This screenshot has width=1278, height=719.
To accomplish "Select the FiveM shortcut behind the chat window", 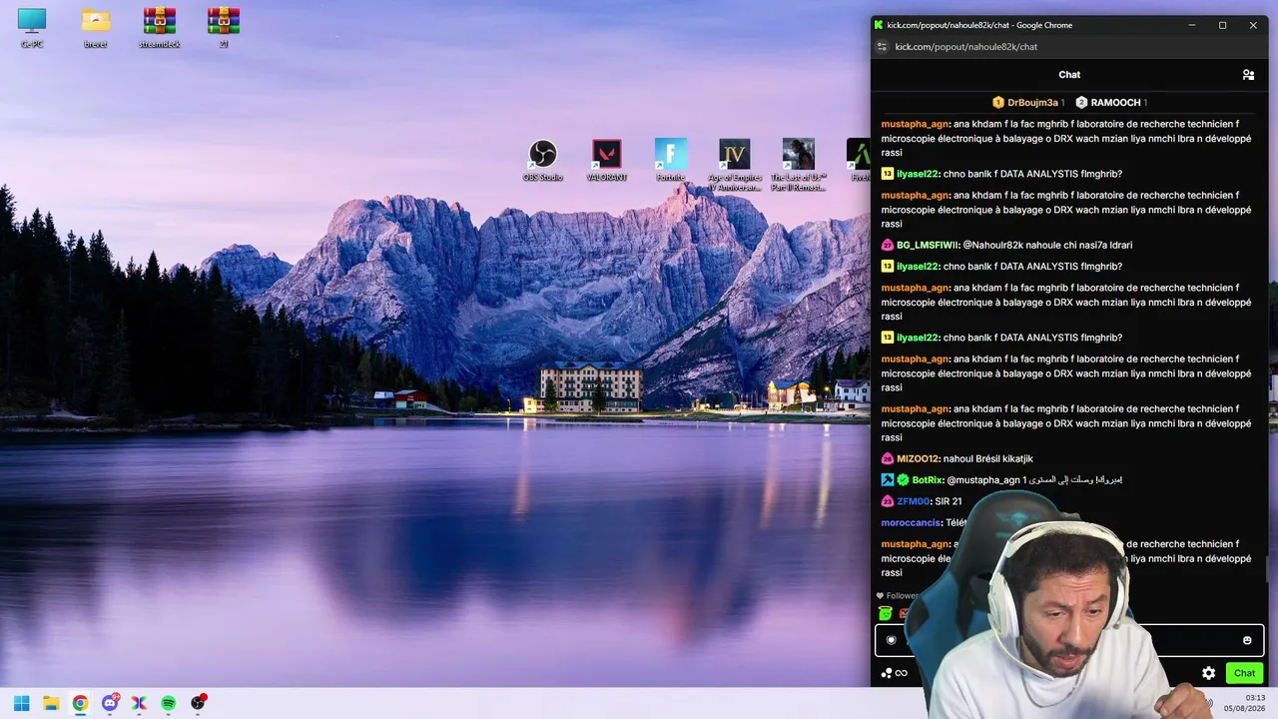I will click(x=859, y=160).
